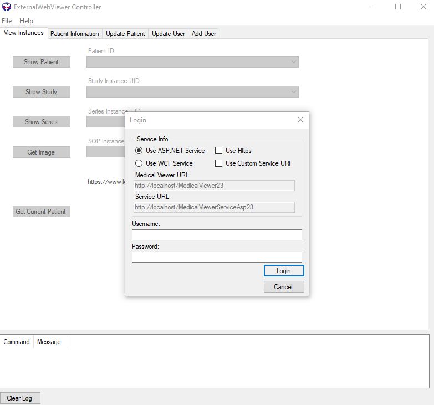The width and height of the screenshot is (434, 405).
Task: Click the partially visible https://www link
Action: [x=106, y=182]
